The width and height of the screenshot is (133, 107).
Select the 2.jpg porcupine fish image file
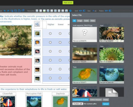tap(112, 75)
